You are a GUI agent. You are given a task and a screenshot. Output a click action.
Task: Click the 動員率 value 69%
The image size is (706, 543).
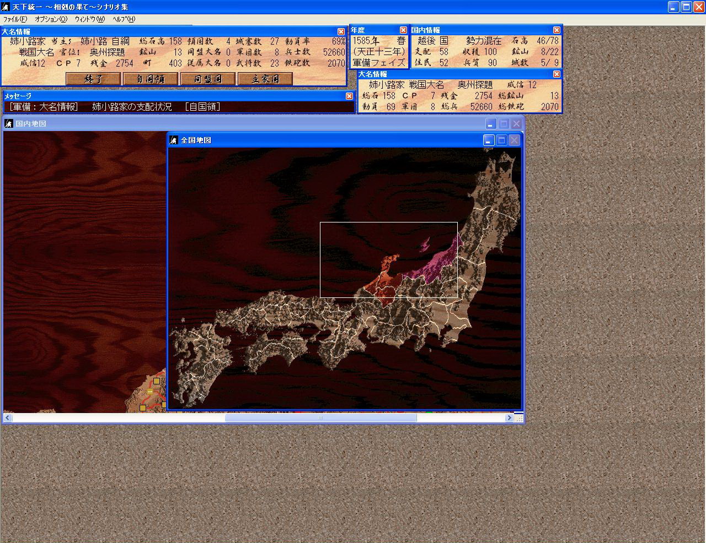point(339,41)
